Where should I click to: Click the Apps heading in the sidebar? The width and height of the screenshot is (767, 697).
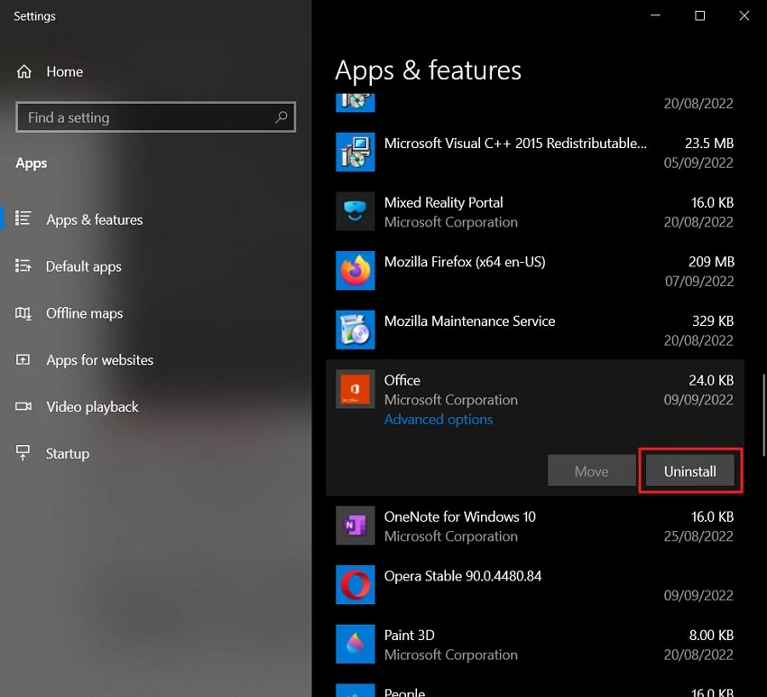tap(32, 163)
